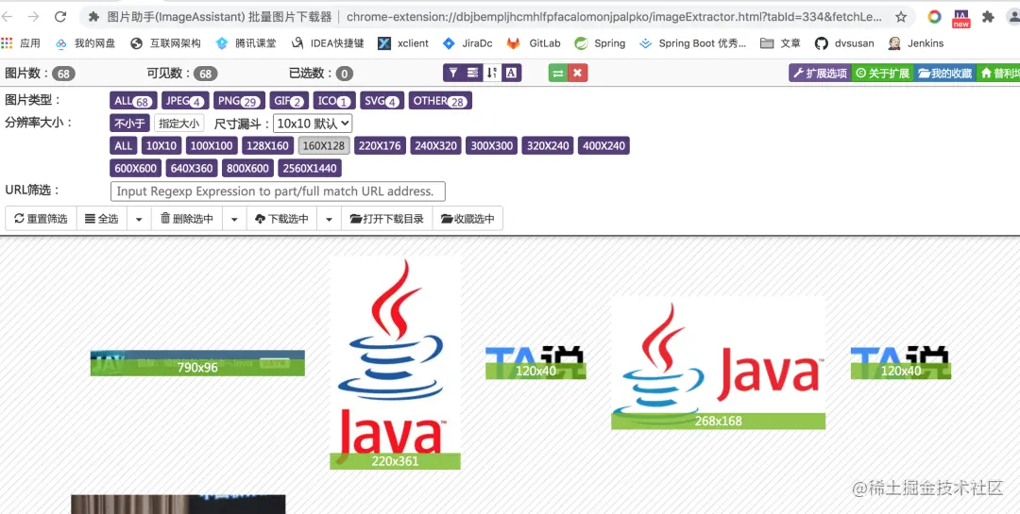The image size is (1020, 514).
Task: Click the letter A icon in toolbar
Action: point(511,73)
